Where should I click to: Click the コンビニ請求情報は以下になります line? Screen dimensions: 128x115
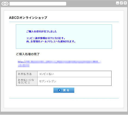[x=46, y=38]
